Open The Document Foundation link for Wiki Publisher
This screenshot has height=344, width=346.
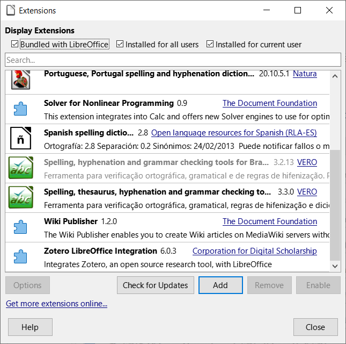pos(270,221)
